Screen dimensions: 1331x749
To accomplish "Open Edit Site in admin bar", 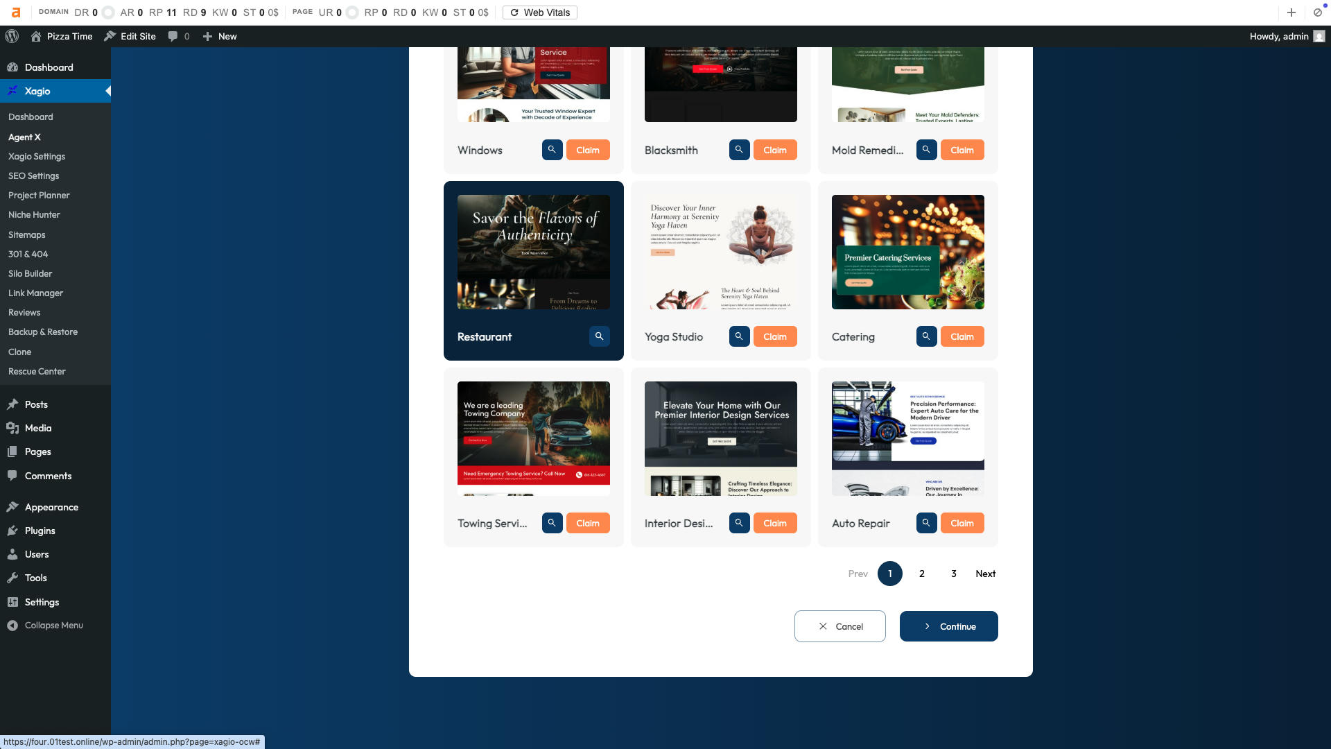I will 130,36.
